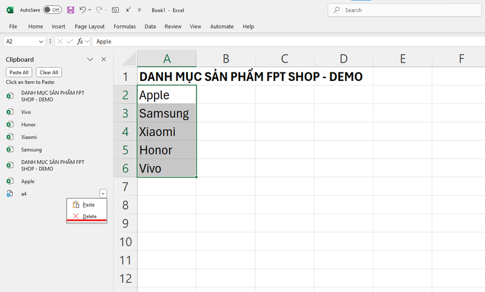Image resolution: width=485 pixels, height=292 pixels.
Task: Click the Undo arrow icon
Action: 82,10
